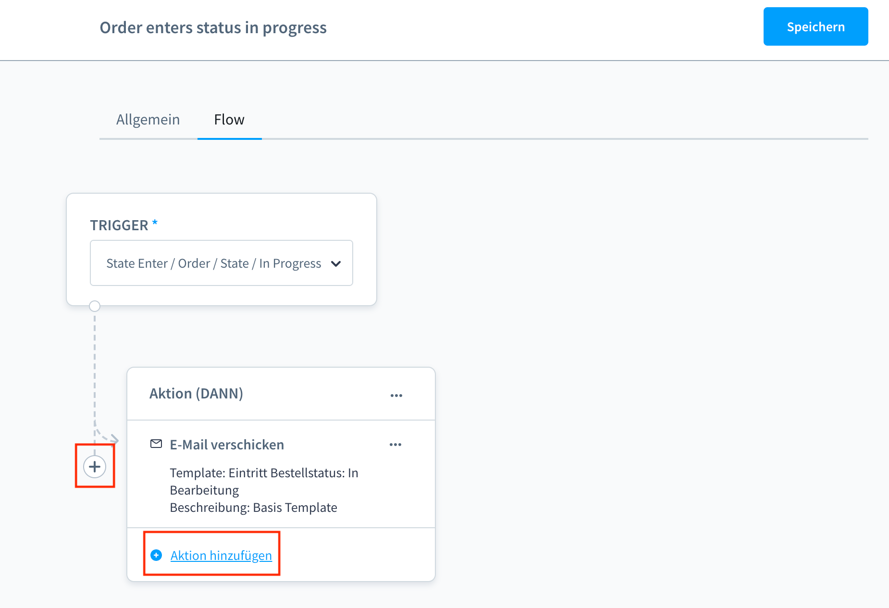Click the envelope icon of E-Mail verschicken
Viewport: 889px width, 608px height.
click(x=156, y=444)
